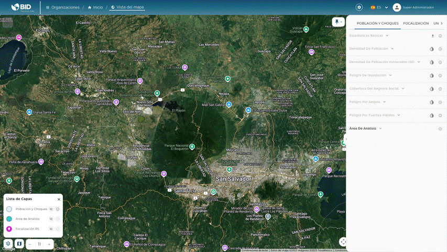Open the ES language dropdown
This screenshot has width=447, height=252.
(x=379, y=7)
